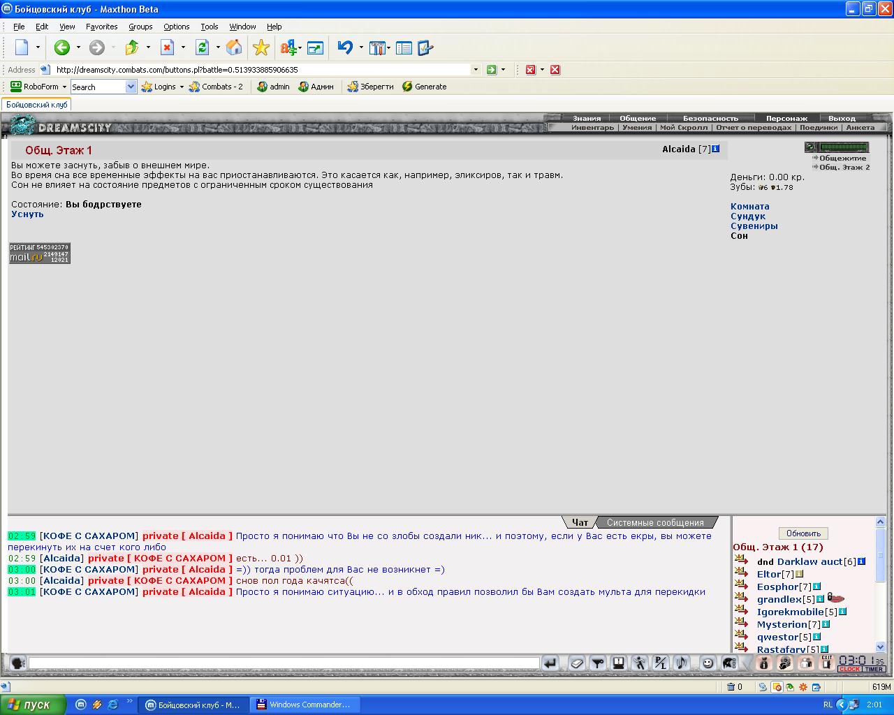Open the Комната link
The image size is (894, 715).
(750, 206)
